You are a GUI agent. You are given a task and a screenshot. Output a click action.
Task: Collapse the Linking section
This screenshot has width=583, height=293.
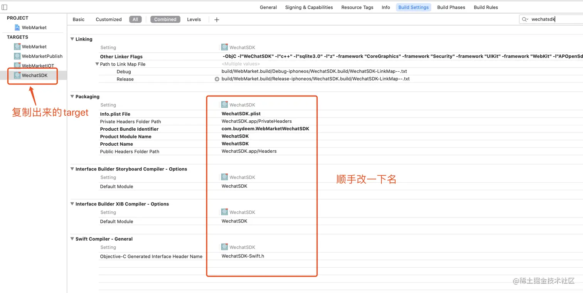72,39
